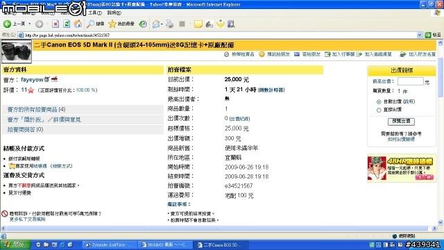Click the Mail envelope icon
This screenshot has height=250, width=444.
pos(155,24)
